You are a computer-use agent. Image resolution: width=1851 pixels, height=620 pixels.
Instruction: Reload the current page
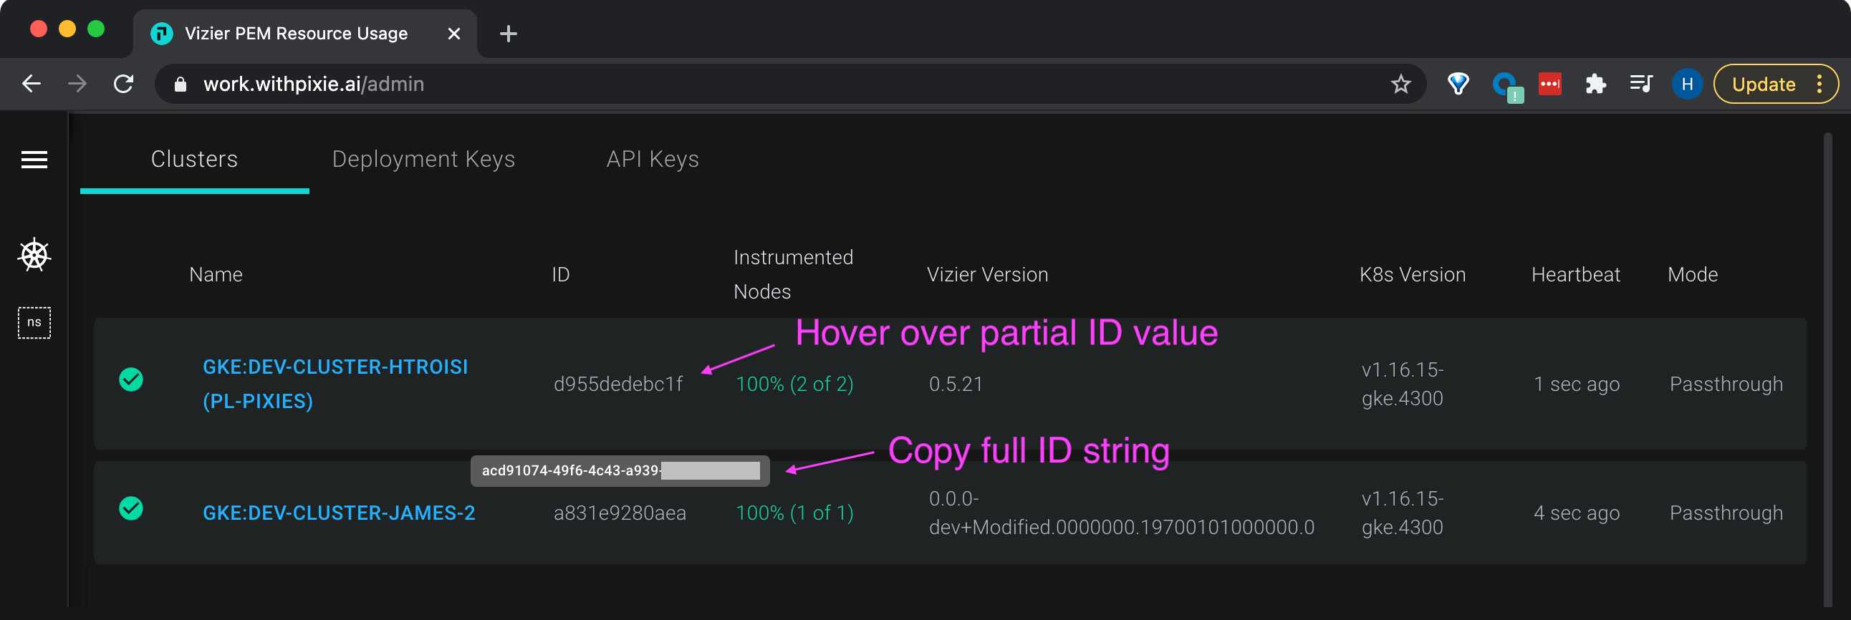coord(124,84)
